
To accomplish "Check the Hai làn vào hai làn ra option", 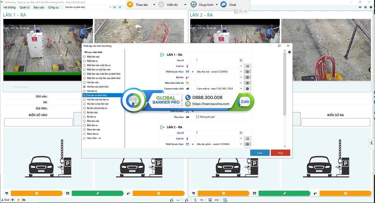I will 84,99.
